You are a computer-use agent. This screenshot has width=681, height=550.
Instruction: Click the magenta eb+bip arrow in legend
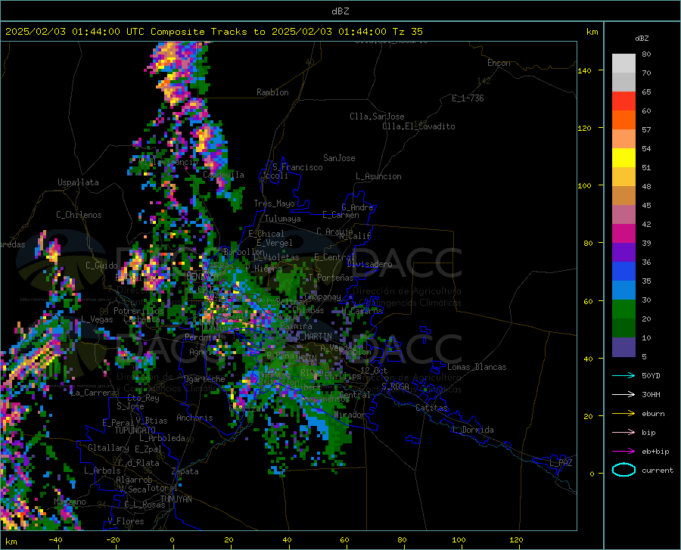(623, 452)
